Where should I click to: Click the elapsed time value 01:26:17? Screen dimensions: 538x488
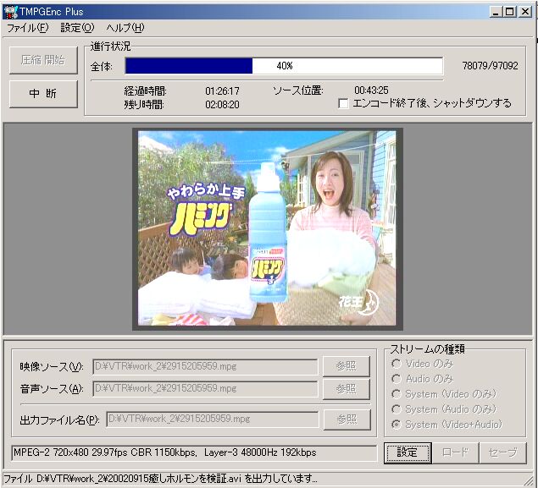point(222,91)
